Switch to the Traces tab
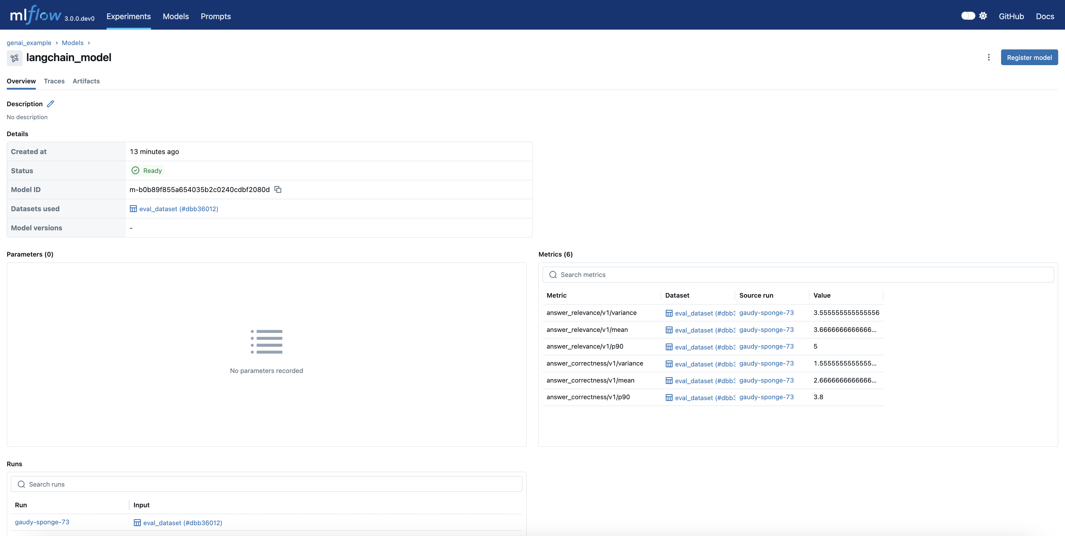This screenshot has height=536, width=1065. click(x=54, y=81)
